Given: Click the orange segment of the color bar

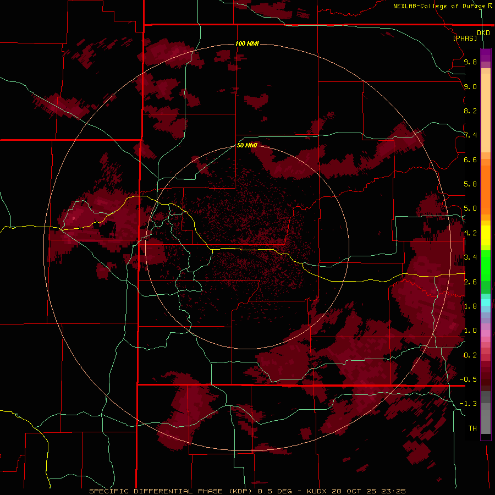Looking at the screenshot, I should (486, 186).
